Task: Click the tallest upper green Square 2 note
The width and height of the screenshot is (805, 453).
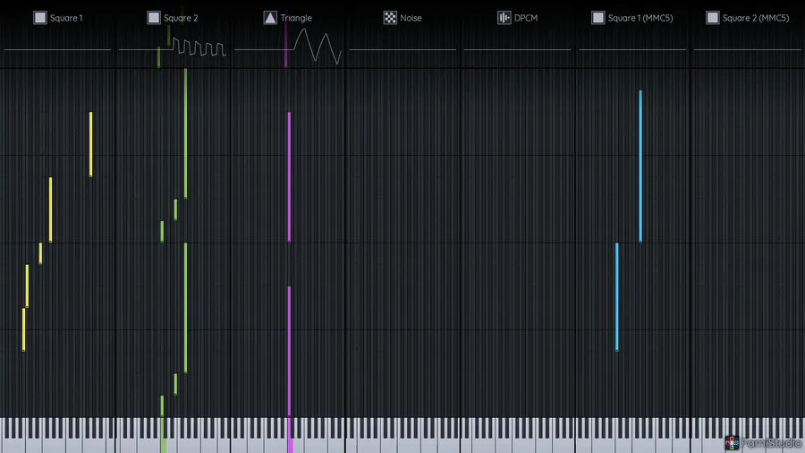Action: click(185, 133)
